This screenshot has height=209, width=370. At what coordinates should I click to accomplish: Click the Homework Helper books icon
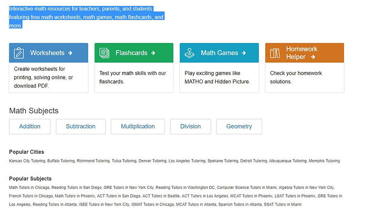275,53
